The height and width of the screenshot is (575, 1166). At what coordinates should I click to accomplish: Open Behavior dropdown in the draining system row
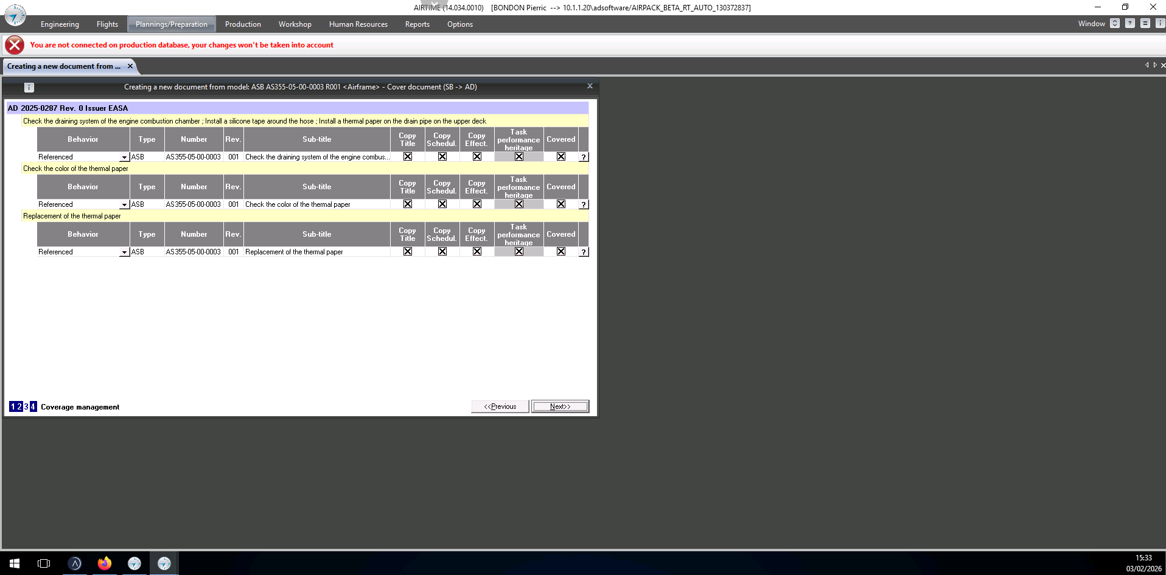coord(124,157)
